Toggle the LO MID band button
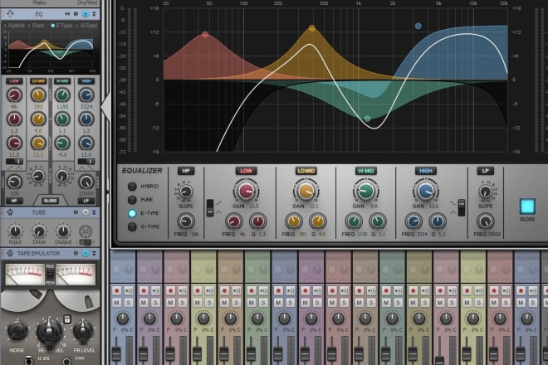Image resolution: width=548 pixels, height=365 pixels. [306, 171]
